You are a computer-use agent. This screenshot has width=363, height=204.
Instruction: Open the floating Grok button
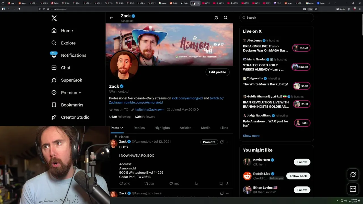tap(353, 175)
